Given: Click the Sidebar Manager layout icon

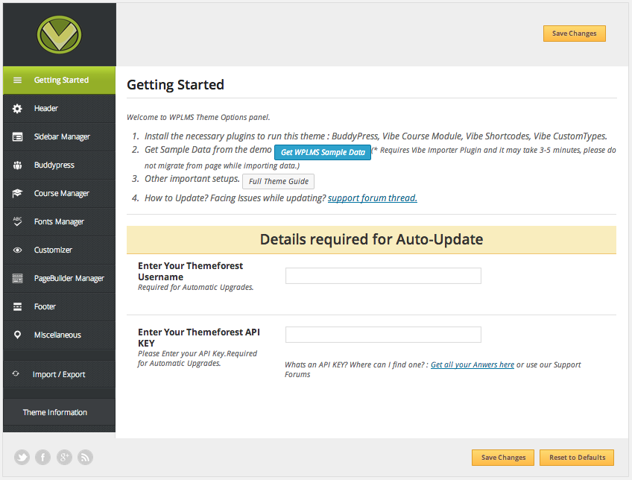Looking at the screenshot, I should (17, 137).
